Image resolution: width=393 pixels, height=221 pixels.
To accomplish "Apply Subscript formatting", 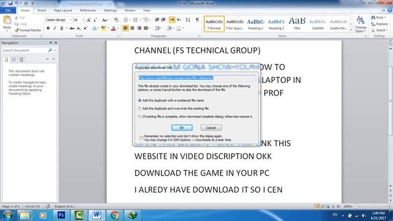I will point(79,28).
